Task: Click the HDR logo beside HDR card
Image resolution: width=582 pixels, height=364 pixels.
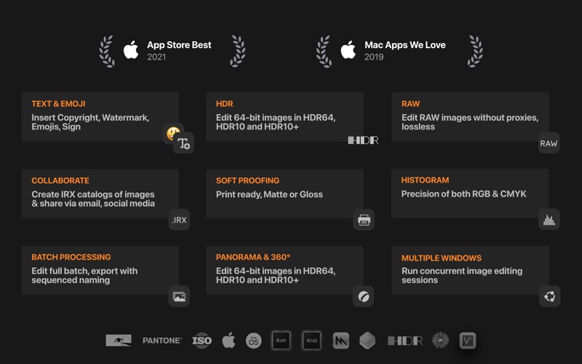Action: coord(363,140)
